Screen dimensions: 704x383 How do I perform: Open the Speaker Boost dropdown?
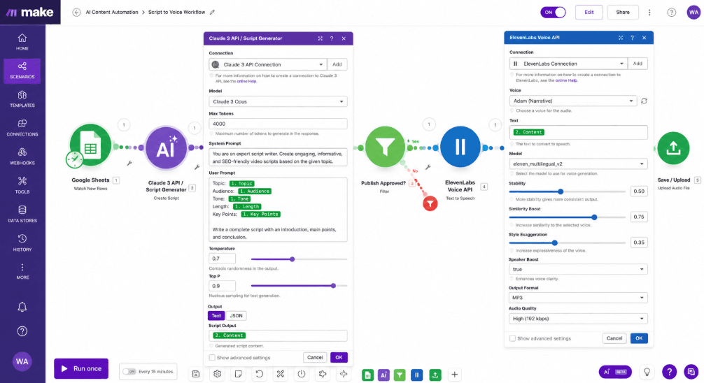[x=578, y=269]
